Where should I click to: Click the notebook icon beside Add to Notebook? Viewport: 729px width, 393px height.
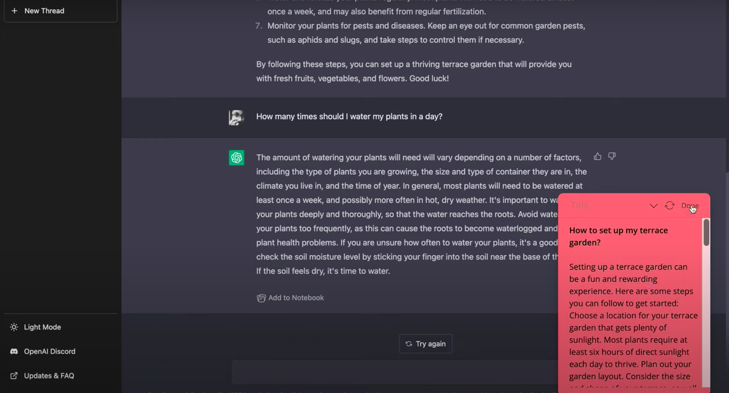[x=261, y=298]
